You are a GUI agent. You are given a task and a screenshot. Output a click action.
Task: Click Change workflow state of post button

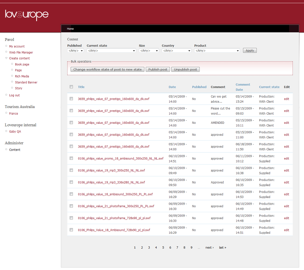click(107, 69)
